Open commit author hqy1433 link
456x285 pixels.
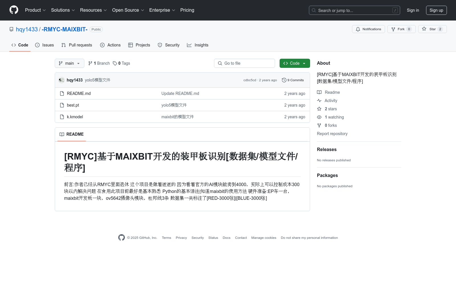tap(75, 80)
